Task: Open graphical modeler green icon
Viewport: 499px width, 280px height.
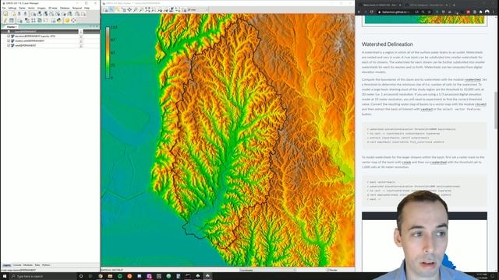Action: pos(40,20)
